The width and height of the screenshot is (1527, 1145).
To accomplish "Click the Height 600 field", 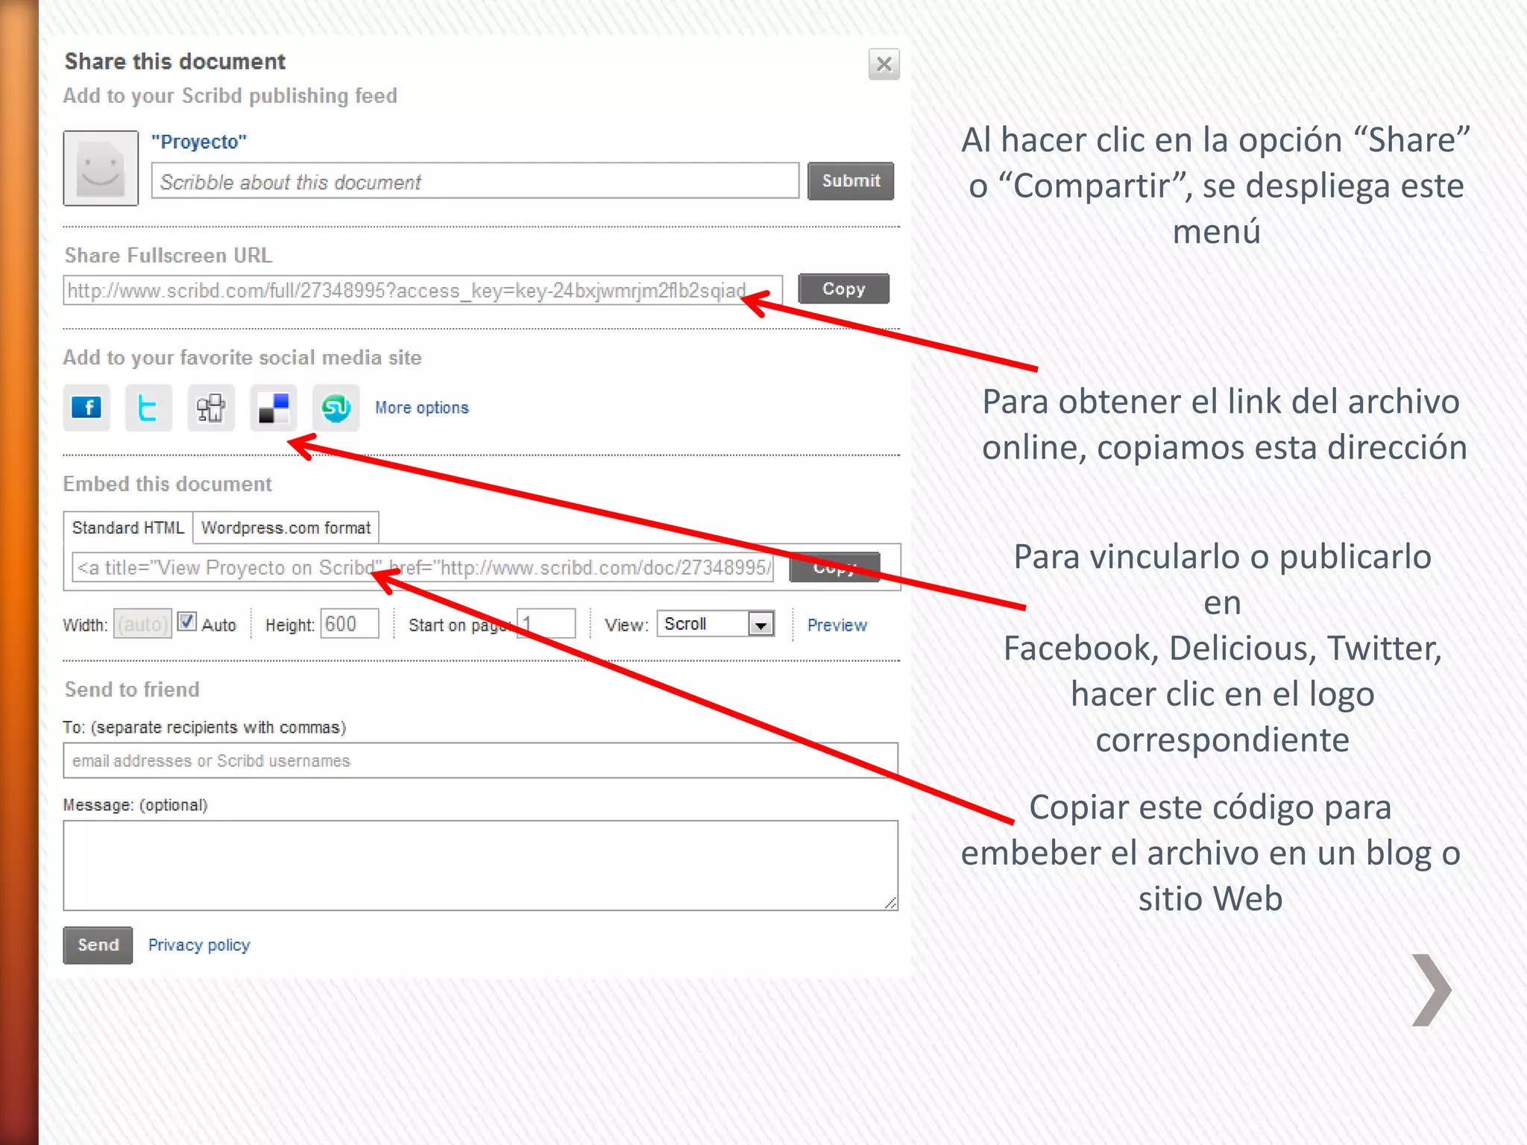I will (x=350, y=624).
